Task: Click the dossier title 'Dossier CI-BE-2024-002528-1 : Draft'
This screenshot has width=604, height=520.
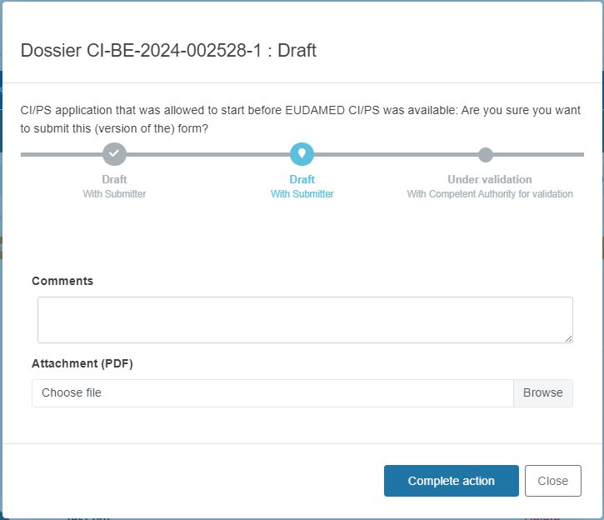Action: (x=168, y=51)
